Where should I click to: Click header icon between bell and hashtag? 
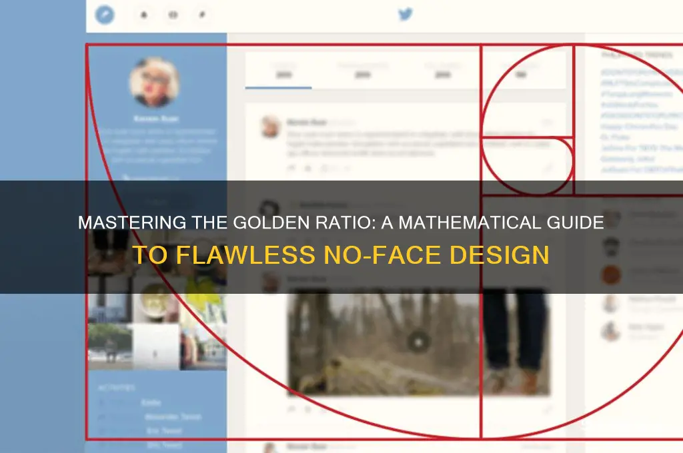coord(173,15)
